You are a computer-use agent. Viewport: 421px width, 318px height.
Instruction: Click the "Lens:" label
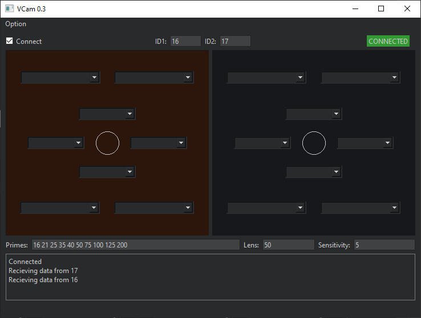point(251,245)
